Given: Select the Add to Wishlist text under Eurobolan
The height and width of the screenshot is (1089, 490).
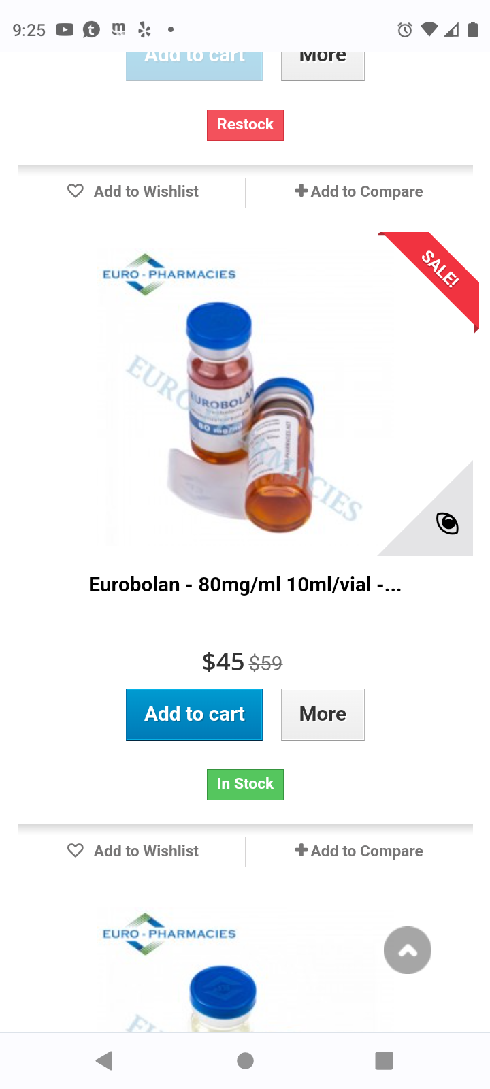Looking at the screenshot, I should tap(146, 851).
